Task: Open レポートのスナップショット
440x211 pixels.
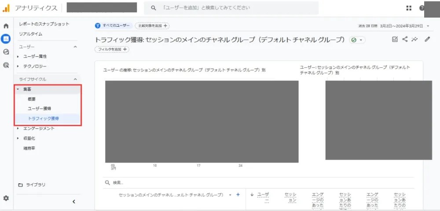Action: 44,24
